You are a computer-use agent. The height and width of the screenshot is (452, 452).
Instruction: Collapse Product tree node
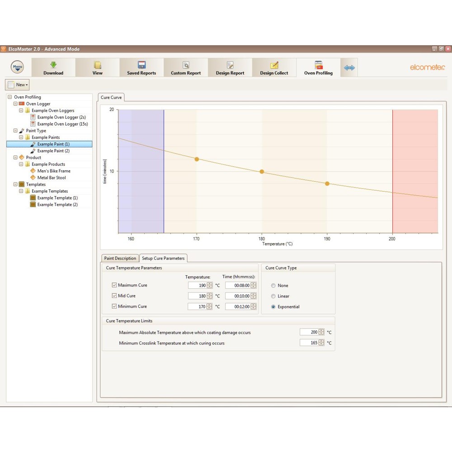pyautogui.click(x=15, y=157)
